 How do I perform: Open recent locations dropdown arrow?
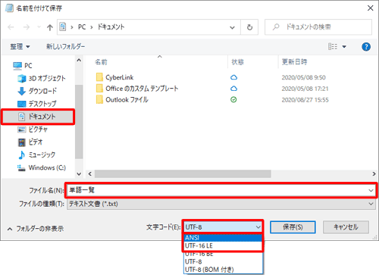pyautogui.click(x=39, y=27)
